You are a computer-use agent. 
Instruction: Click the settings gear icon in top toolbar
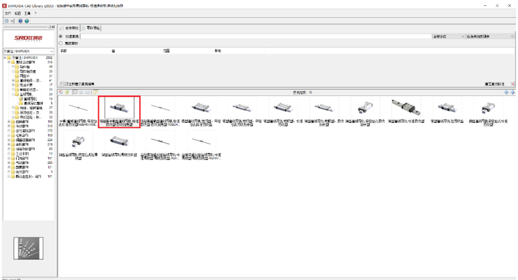(x=6, y=20)
